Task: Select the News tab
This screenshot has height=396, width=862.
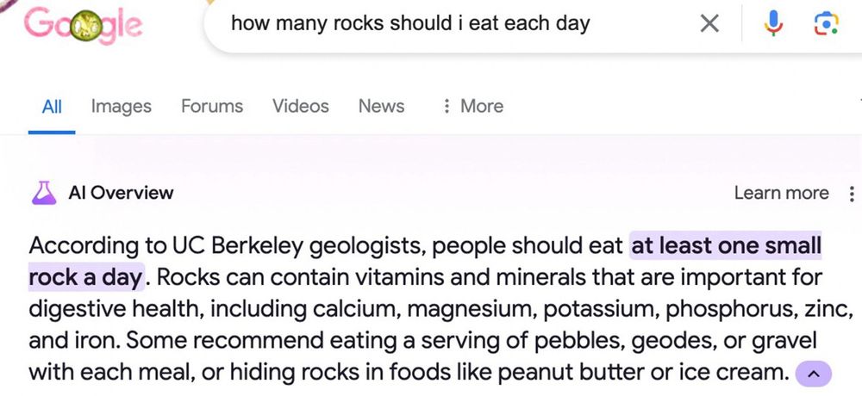Action: [x=381, y=106]
